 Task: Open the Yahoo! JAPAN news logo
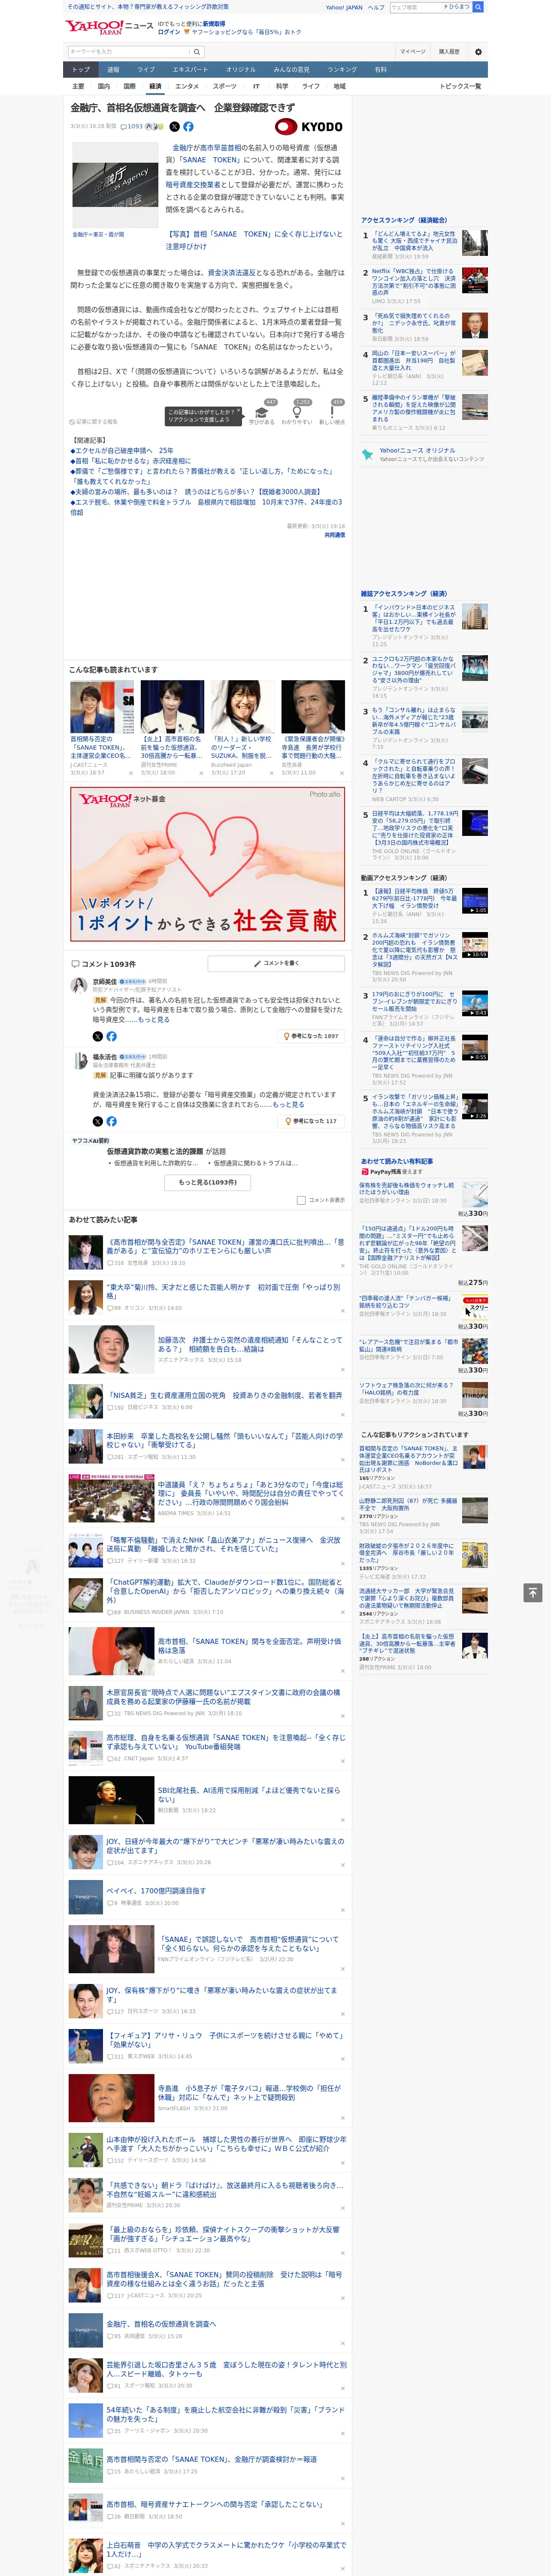(x=110, y=27)
